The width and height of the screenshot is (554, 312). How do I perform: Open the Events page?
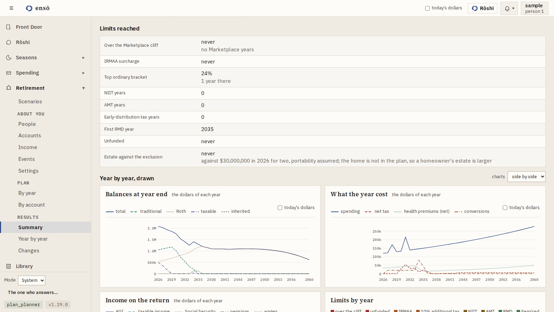click(x=26, y=159)
